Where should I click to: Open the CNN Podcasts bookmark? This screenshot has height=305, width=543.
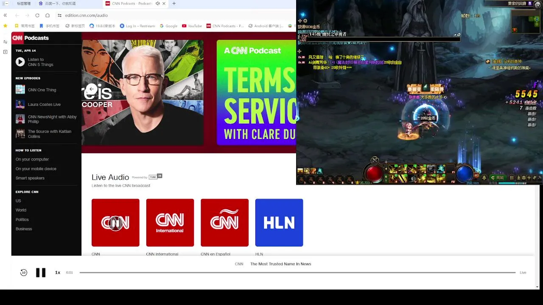[x=225, y=26]
